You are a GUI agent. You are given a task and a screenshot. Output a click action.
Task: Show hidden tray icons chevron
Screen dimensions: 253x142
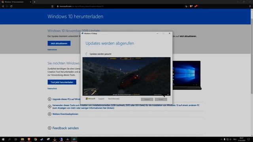221,139
